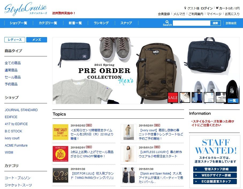Viewport: 243px width, 189px height.
Task: Open ショップ一覧 in the navigation bar
Action: point(18,23)
